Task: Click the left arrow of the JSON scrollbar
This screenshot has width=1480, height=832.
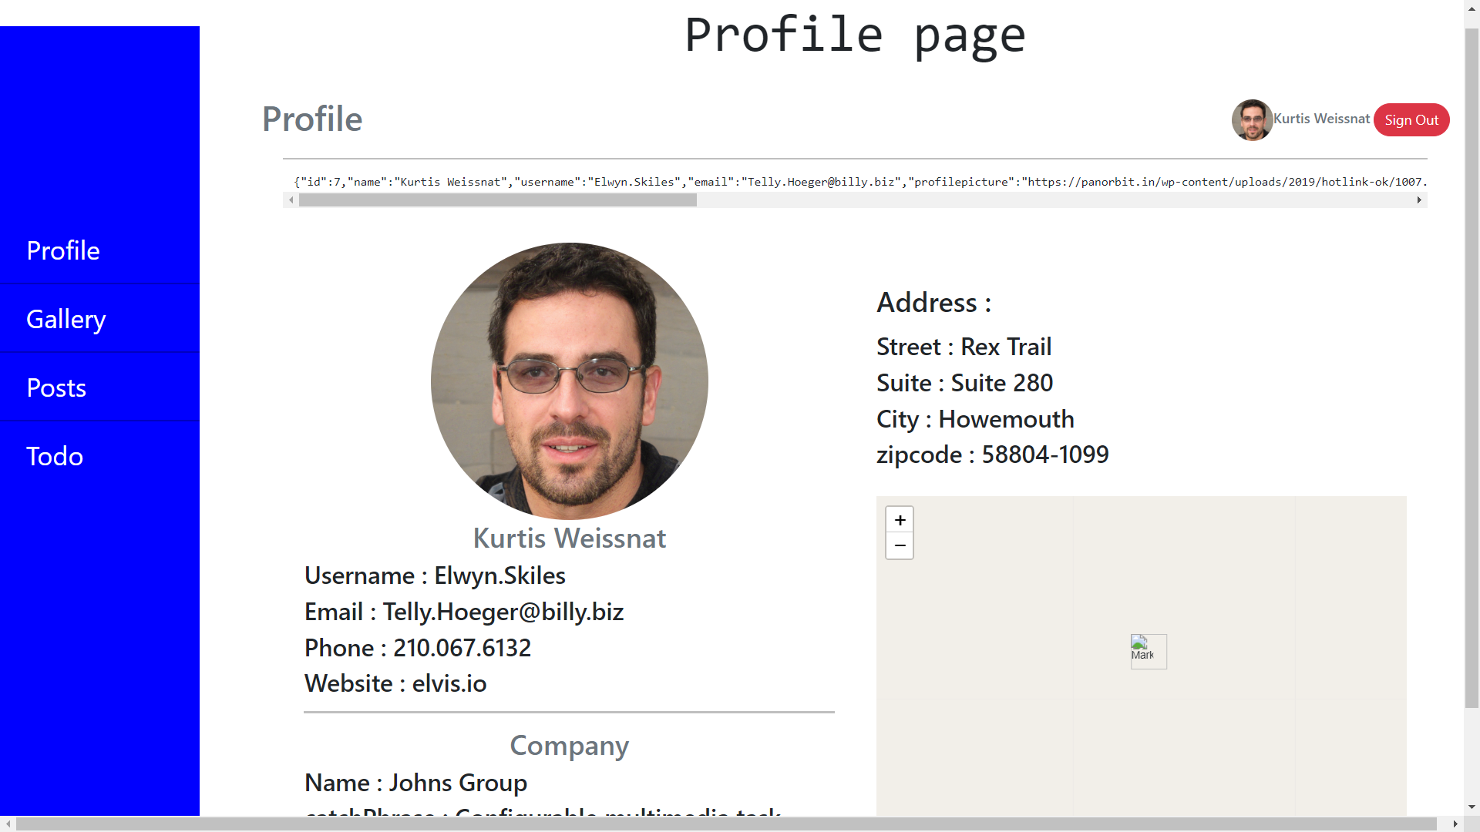Action: pyautogui.click(x=291, y=200)
